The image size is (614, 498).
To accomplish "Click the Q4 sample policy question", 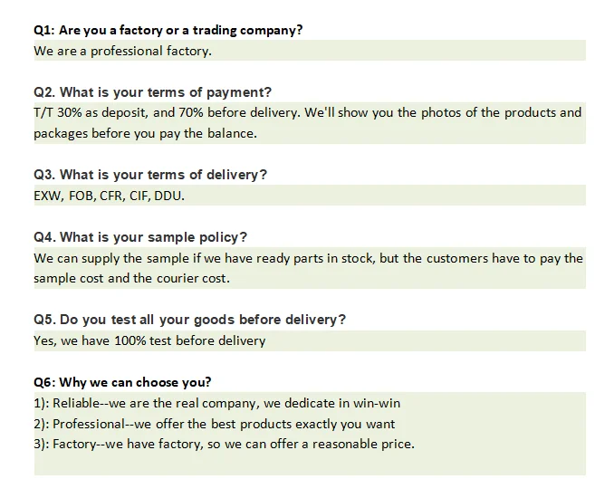I will 140,237.
